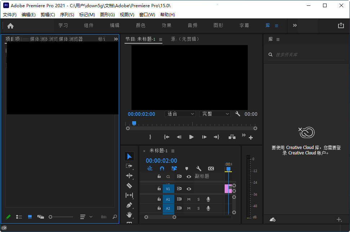Step forward one frame

(x=204, y=137)
